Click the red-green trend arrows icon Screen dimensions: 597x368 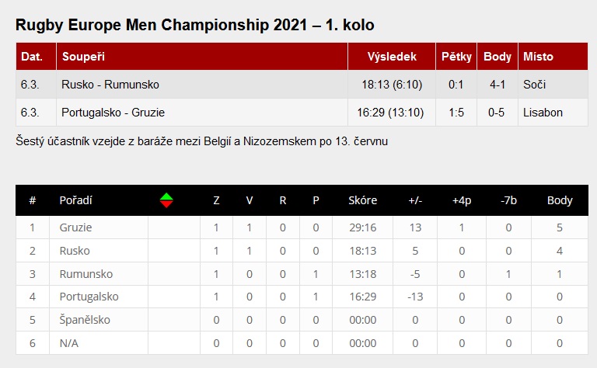click(x=166, y=200)
